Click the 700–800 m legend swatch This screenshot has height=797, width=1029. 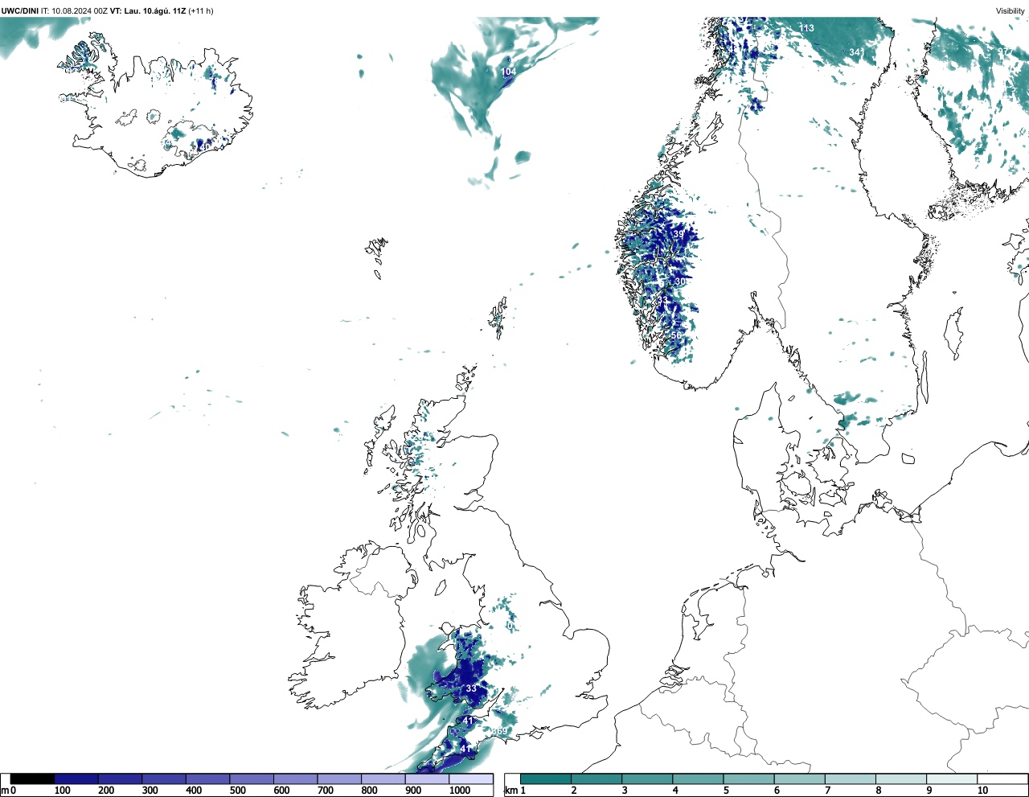point(339,779)
